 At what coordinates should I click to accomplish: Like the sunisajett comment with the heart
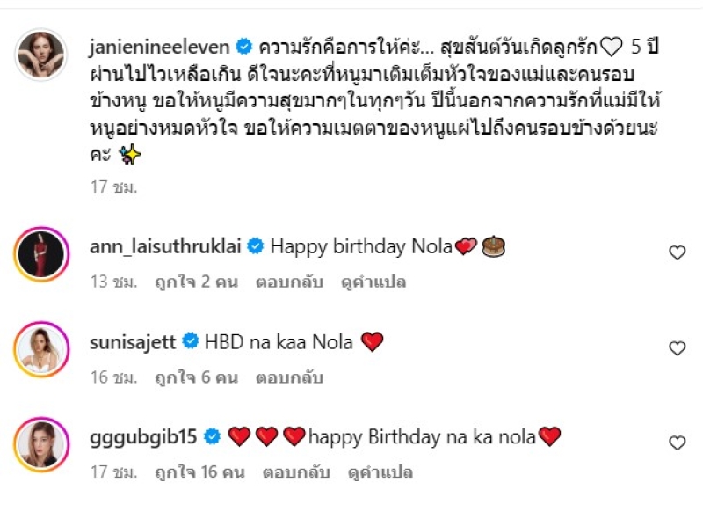[x=677, y=348]
